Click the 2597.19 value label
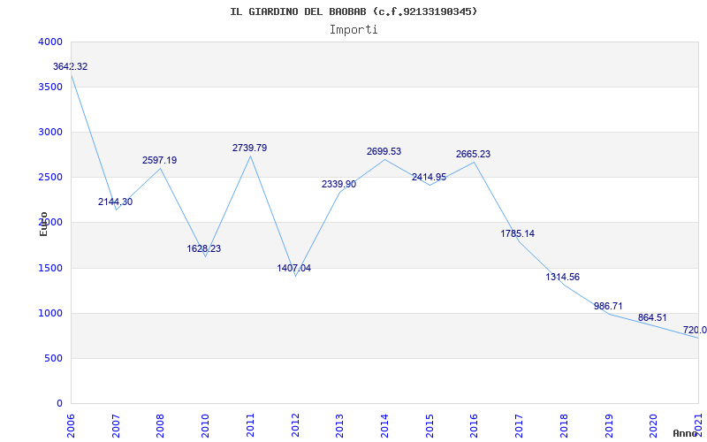The height and width of the screenshot is (442, 707). point(160,160)
